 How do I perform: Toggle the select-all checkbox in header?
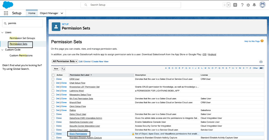53,75
